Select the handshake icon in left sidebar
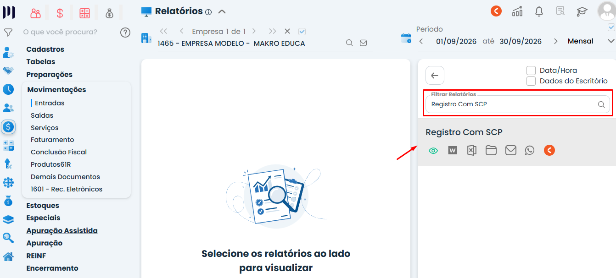The height and width of the screenshot is (278, 616). click(x=8, y=71)
